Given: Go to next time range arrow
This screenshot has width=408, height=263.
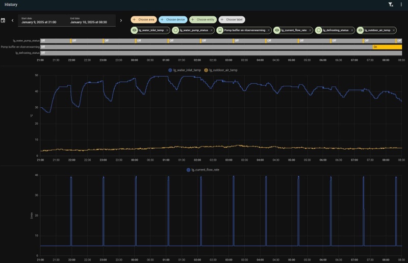Looking at the screenshot, I should click(x=121, y=20).
